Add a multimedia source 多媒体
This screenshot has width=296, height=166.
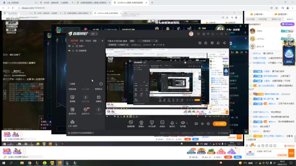pos(162,124)
